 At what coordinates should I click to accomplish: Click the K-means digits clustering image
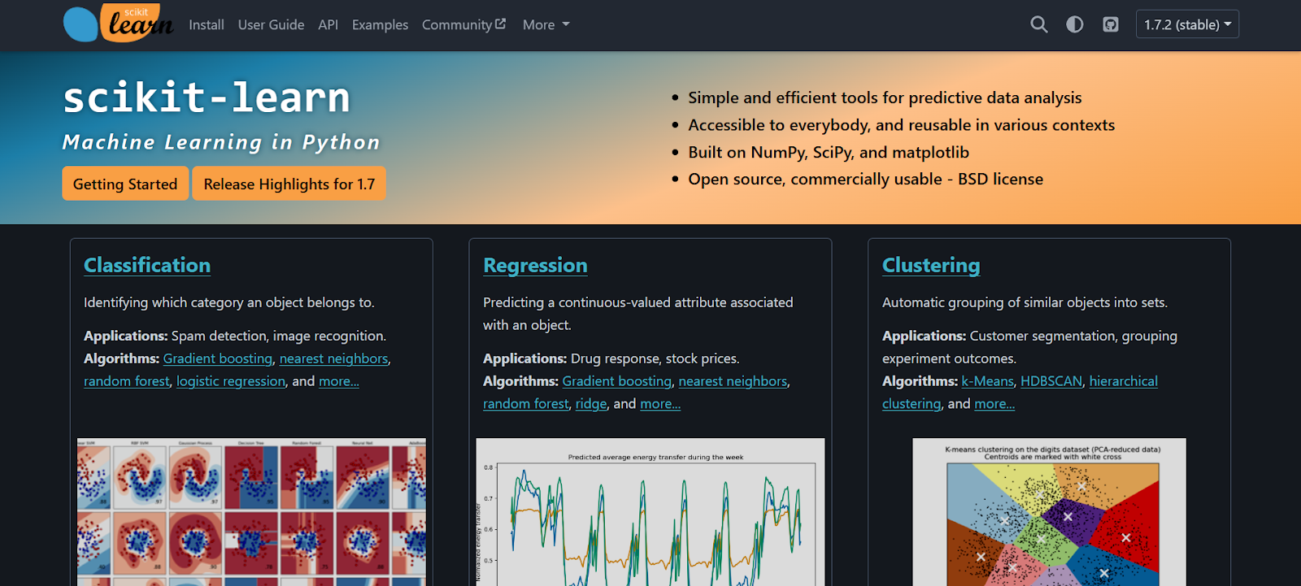coord(1049,512)
